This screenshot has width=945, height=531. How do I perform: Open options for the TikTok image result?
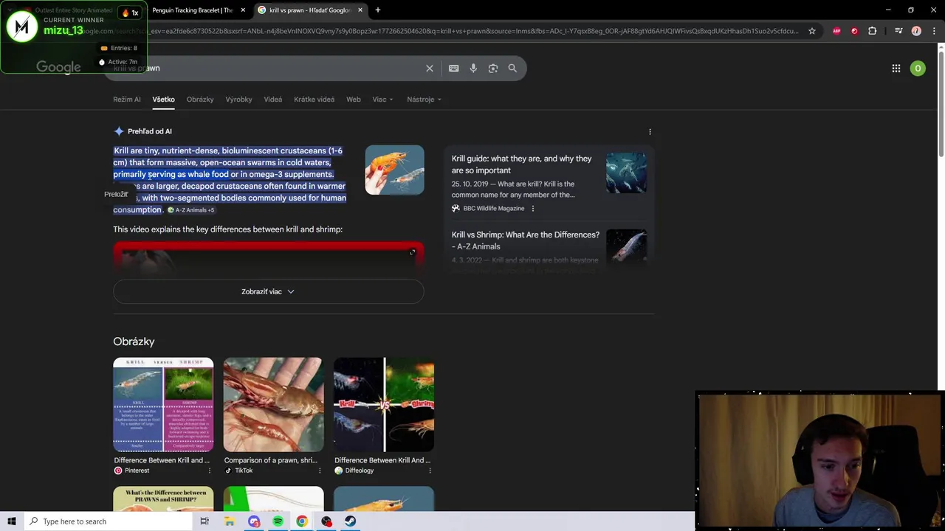tap(319, 471)
